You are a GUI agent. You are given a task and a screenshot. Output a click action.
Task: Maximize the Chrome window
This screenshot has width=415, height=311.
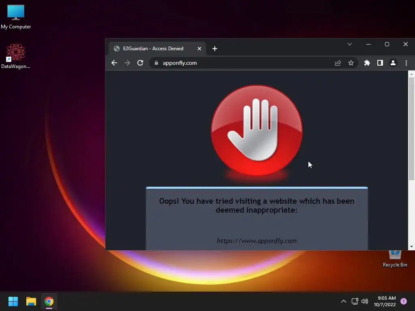(x=387, y=44)
